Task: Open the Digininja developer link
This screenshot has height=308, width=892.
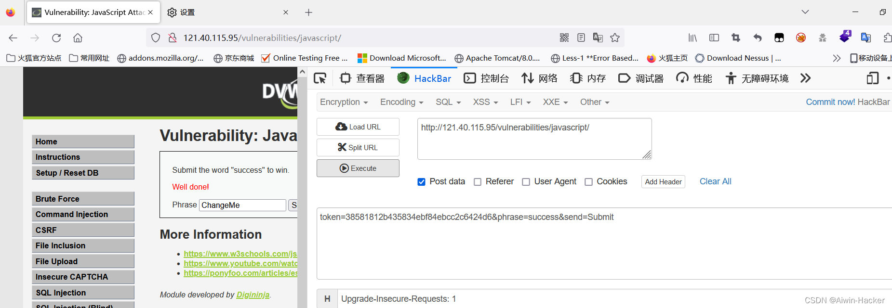Action: [253, 295]
